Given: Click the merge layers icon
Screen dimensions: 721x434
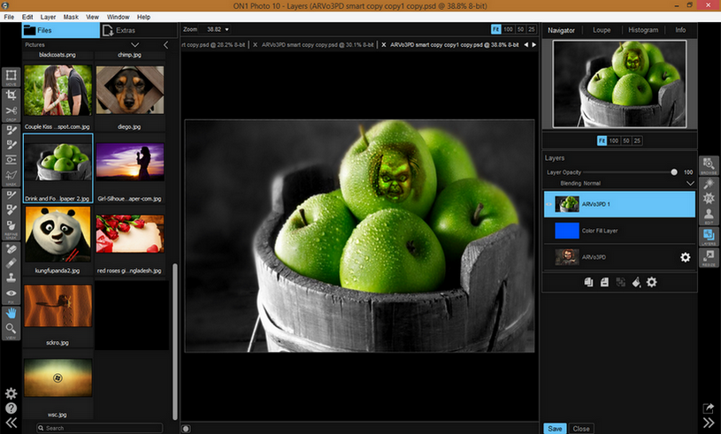Looking at the screenshot, I should pos(620,282).
